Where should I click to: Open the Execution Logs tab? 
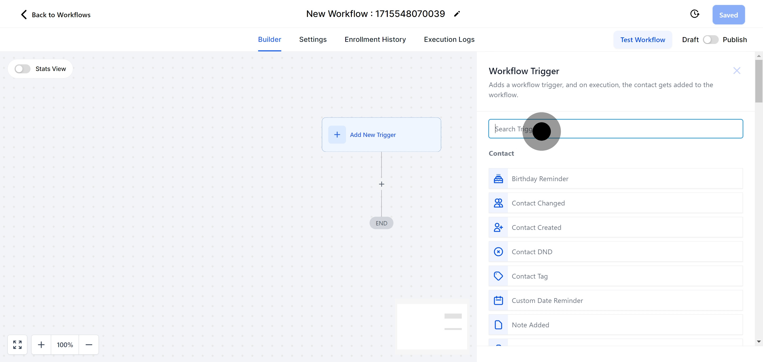tap(449, 39)
